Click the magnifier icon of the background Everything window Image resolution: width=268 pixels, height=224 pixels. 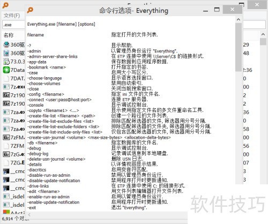click(5, 5)
